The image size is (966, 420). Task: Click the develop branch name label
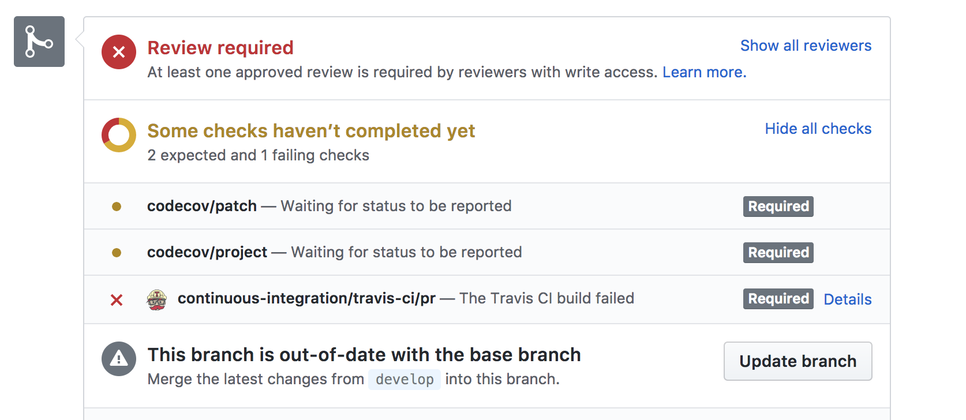[405, 380]
